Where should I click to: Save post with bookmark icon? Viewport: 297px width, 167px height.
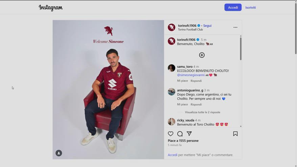click(x=235, y=134)
